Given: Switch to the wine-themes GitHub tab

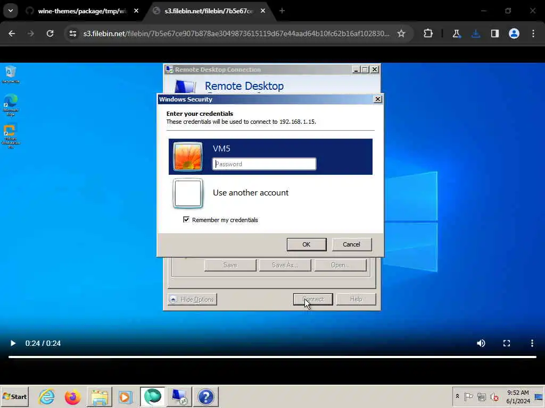Looking at the screenshot, I should tap(82, 11).
